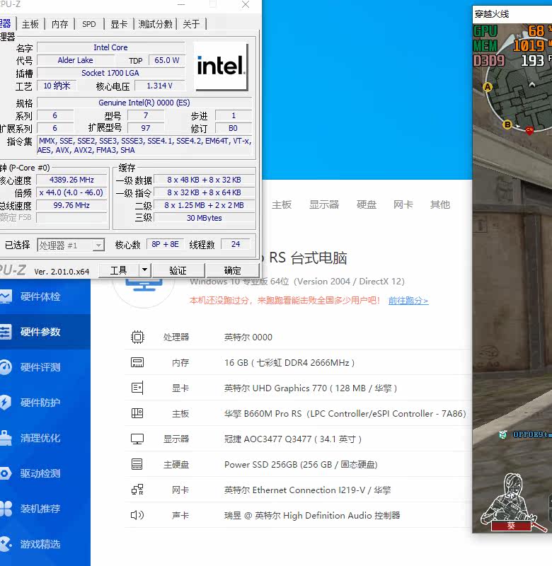The image size is (552, 566).
Task: Click the UHD Graphics 770 entry
Action: tap(311, 388)
